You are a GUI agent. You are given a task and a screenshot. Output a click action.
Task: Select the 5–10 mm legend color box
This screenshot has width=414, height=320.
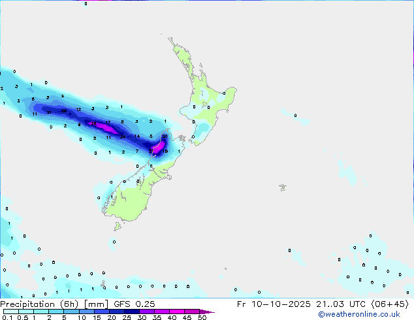[x=71, y=312]
